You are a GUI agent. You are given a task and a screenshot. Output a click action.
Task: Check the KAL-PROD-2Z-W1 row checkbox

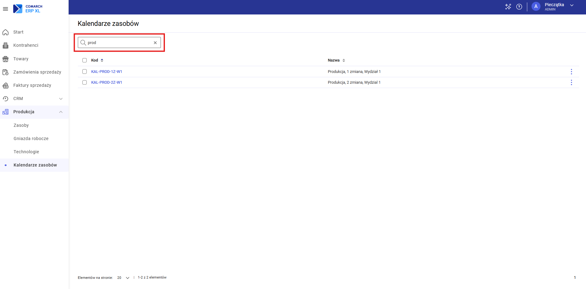point(85,82)
